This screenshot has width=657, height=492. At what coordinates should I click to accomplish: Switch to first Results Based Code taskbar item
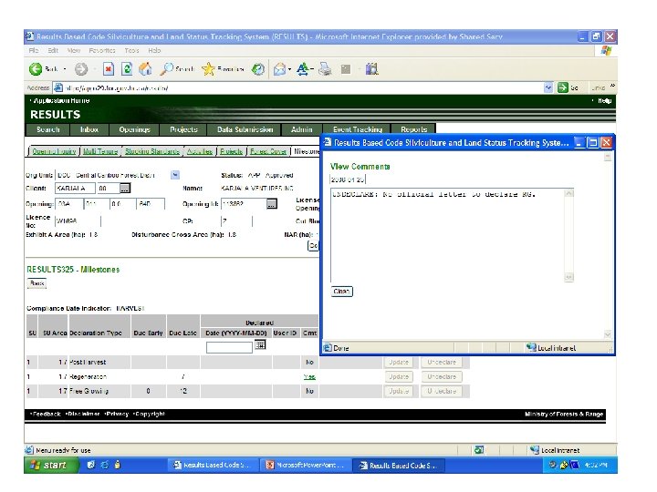click(214, 465)
